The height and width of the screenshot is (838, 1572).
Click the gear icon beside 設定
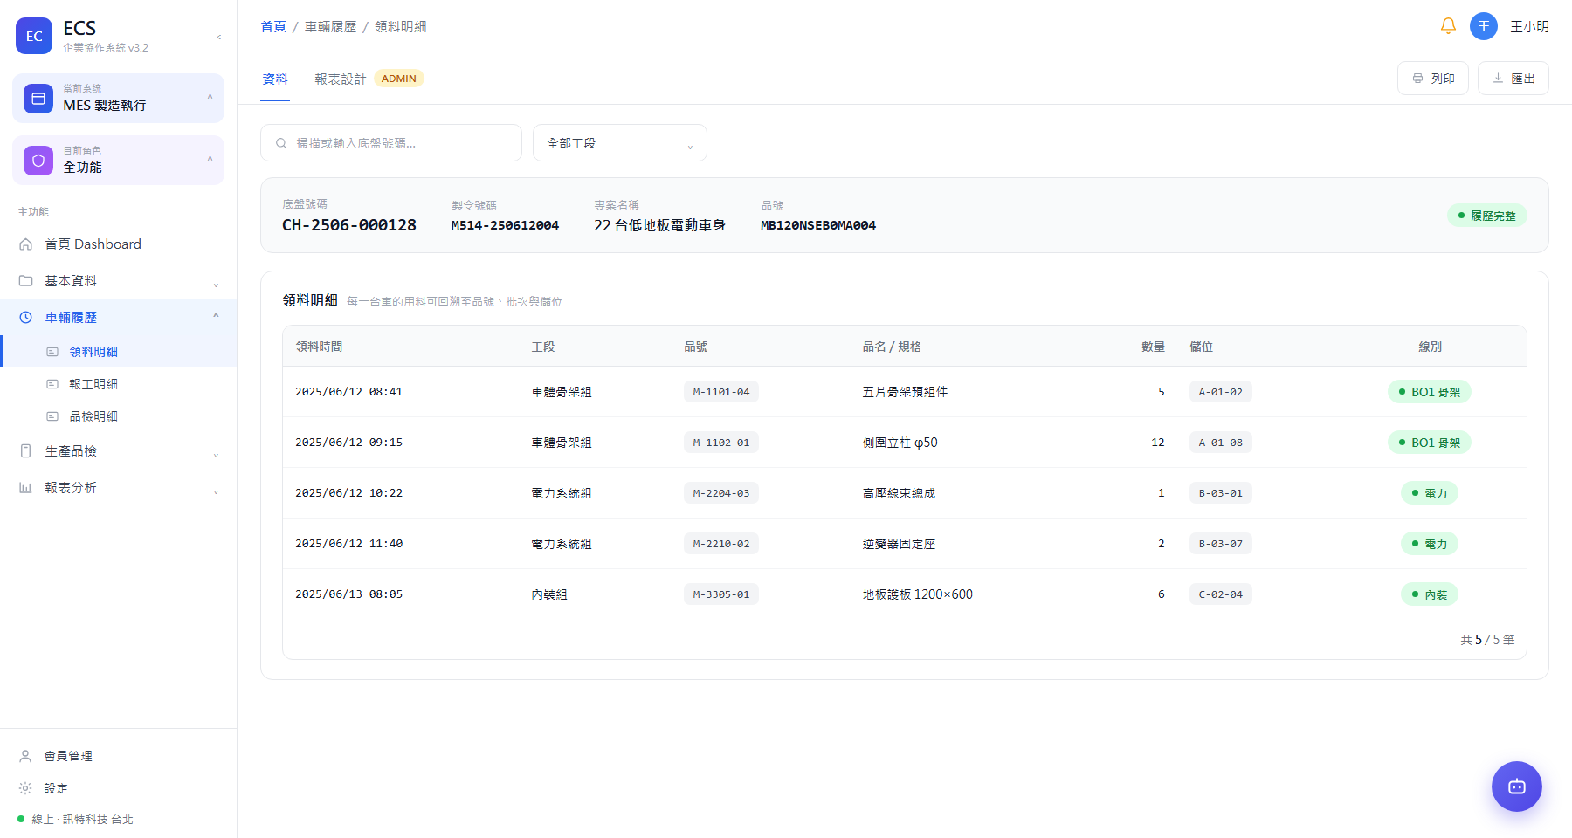[26, 788]
